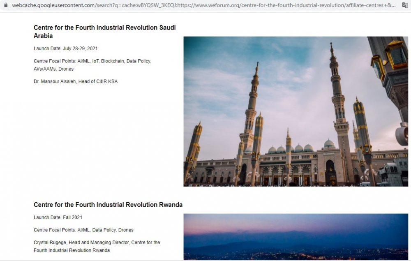
Task: Open the Saudi Arabia mosque photo
Action: point(296,111)
